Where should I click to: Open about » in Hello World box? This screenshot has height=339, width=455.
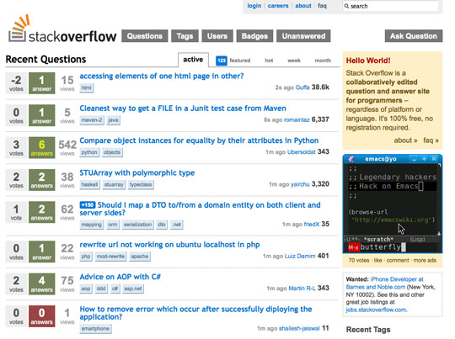coord(405,140)
